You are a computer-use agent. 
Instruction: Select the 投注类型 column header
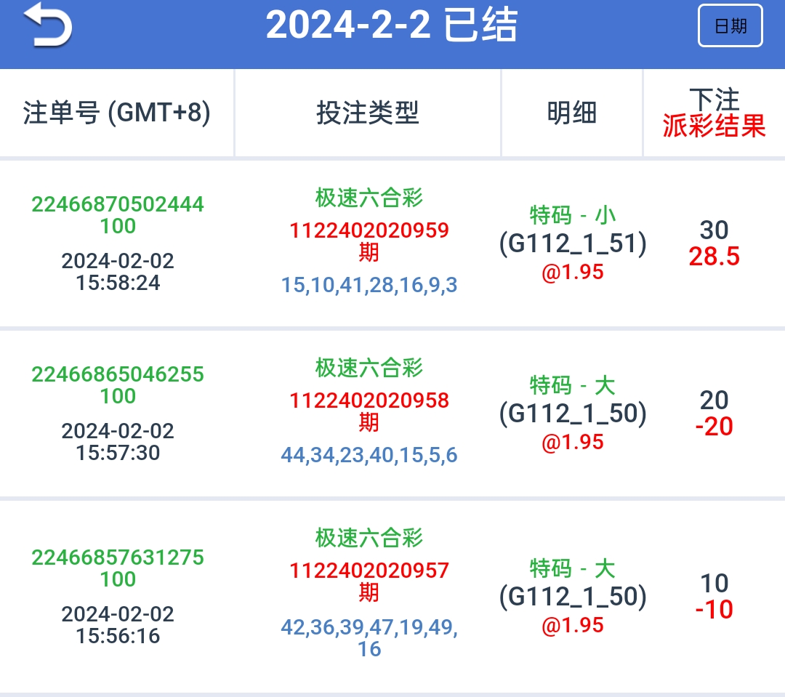tap(368, 113)
